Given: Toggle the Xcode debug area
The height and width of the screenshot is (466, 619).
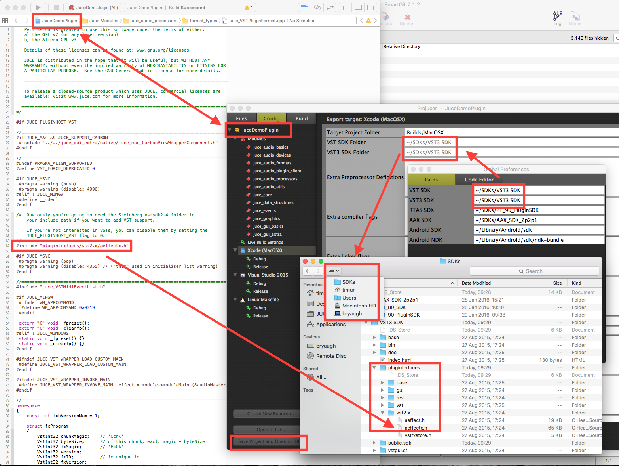Looking at the screenshot, I should pos(358,7).
